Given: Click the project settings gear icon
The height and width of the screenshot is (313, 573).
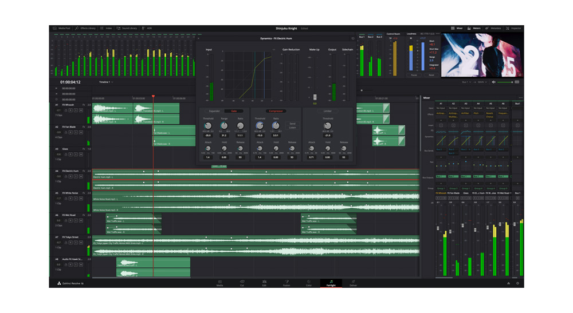Looking at the screenshot, I should pyautogui.click(x=517, y=283).
